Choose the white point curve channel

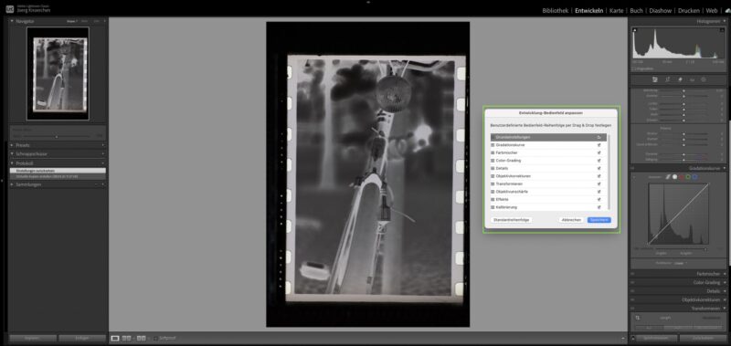pos(674,177)
